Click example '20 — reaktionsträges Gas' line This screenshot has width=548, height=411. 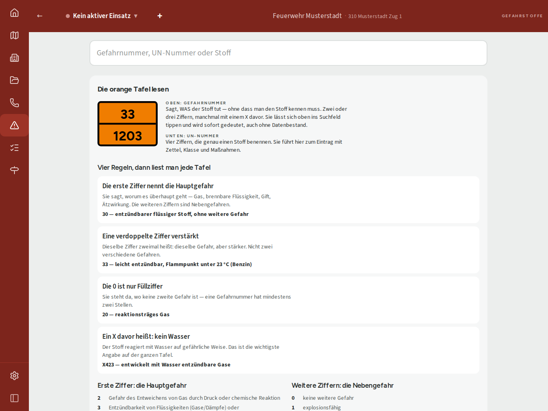(x=136, y=314)
